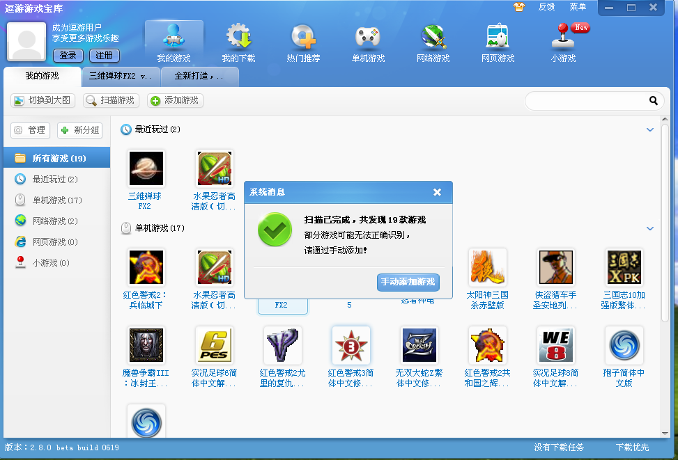Click the 登录 login button
Image resolution: width=678 pixels, height=460 pixels.
[68, 56]
